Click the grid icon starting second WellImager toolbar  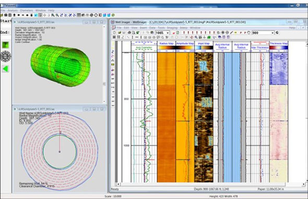[x=114, y=37]
